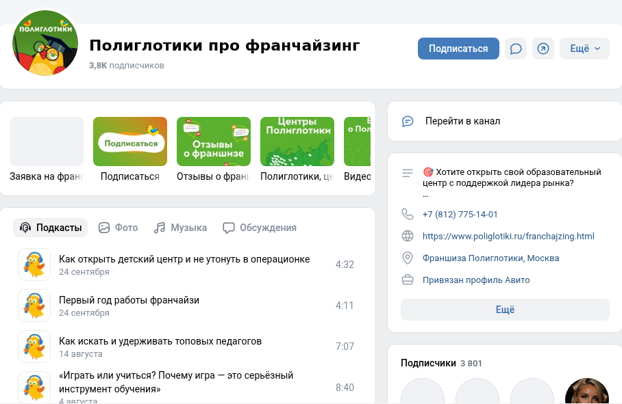Open the Подписчики 3 801 list header
The width and height of the screenshot is (622, 404).
(441, 363)
